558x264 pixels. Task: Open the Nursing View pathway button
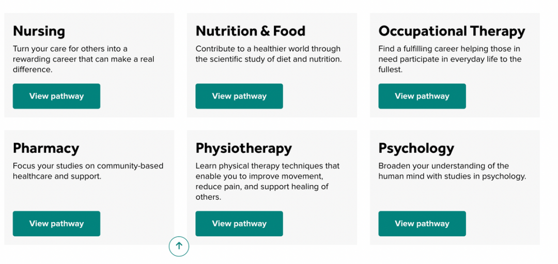click(x=57, y=96)
